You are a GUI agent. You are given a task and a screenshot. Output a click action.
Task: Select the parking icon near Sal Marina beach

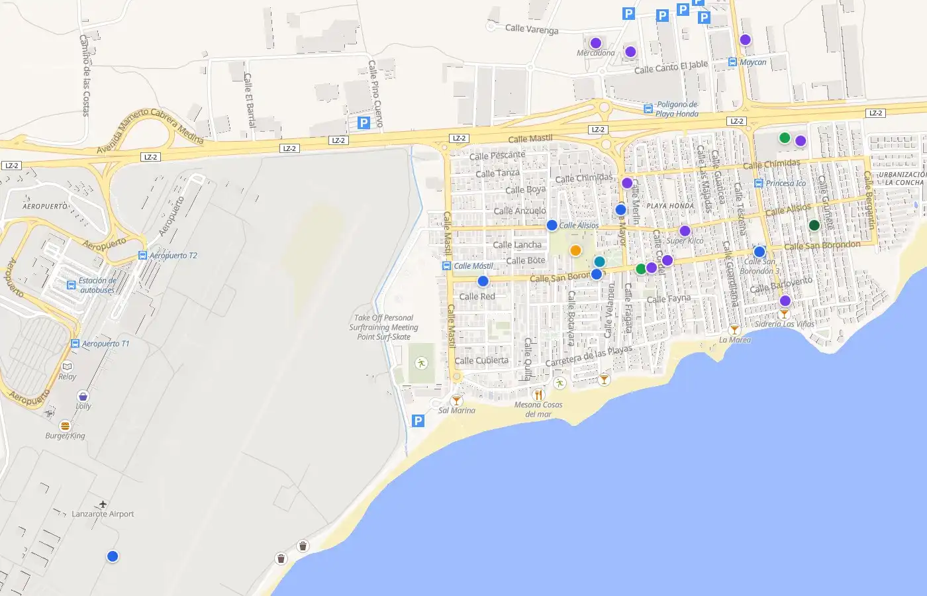[x=418, y=421]
